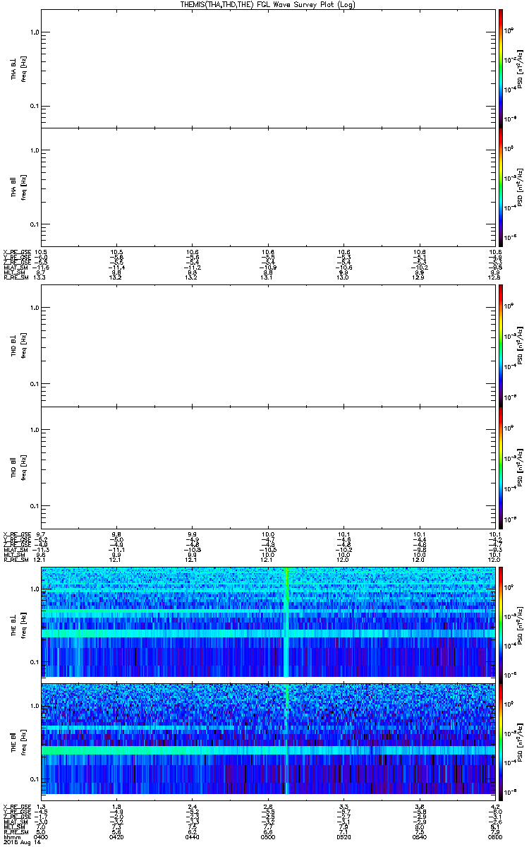Click the R_RE_SM row label under the THA panels
The height and width of the screenshot is (847, 529).
point(15,277)
